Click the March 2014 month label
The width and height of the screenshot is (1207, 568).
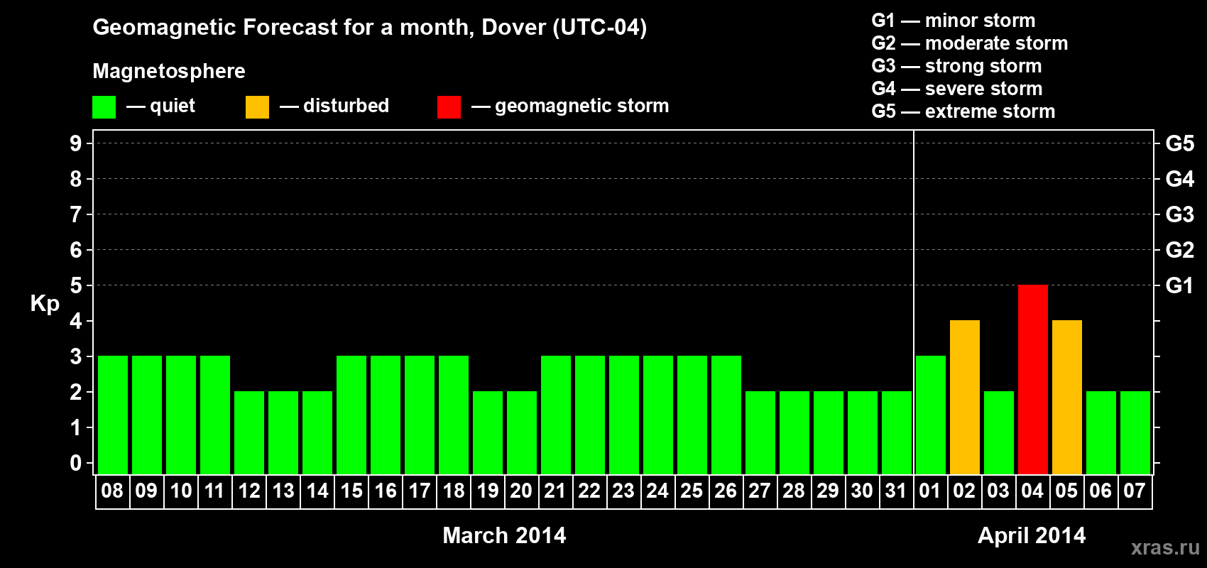(504, 535)
